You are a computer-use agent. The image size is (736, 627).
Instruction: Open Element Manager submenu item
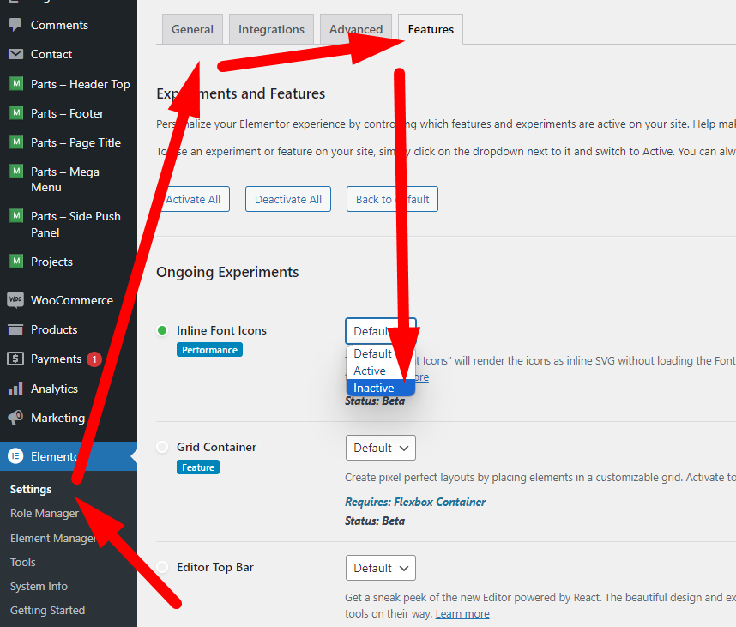pos(52,538)
